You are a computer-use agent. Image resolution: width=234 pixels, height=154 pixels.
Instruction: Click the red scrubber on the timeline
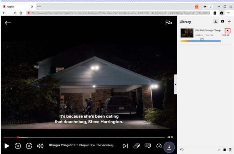18,137
